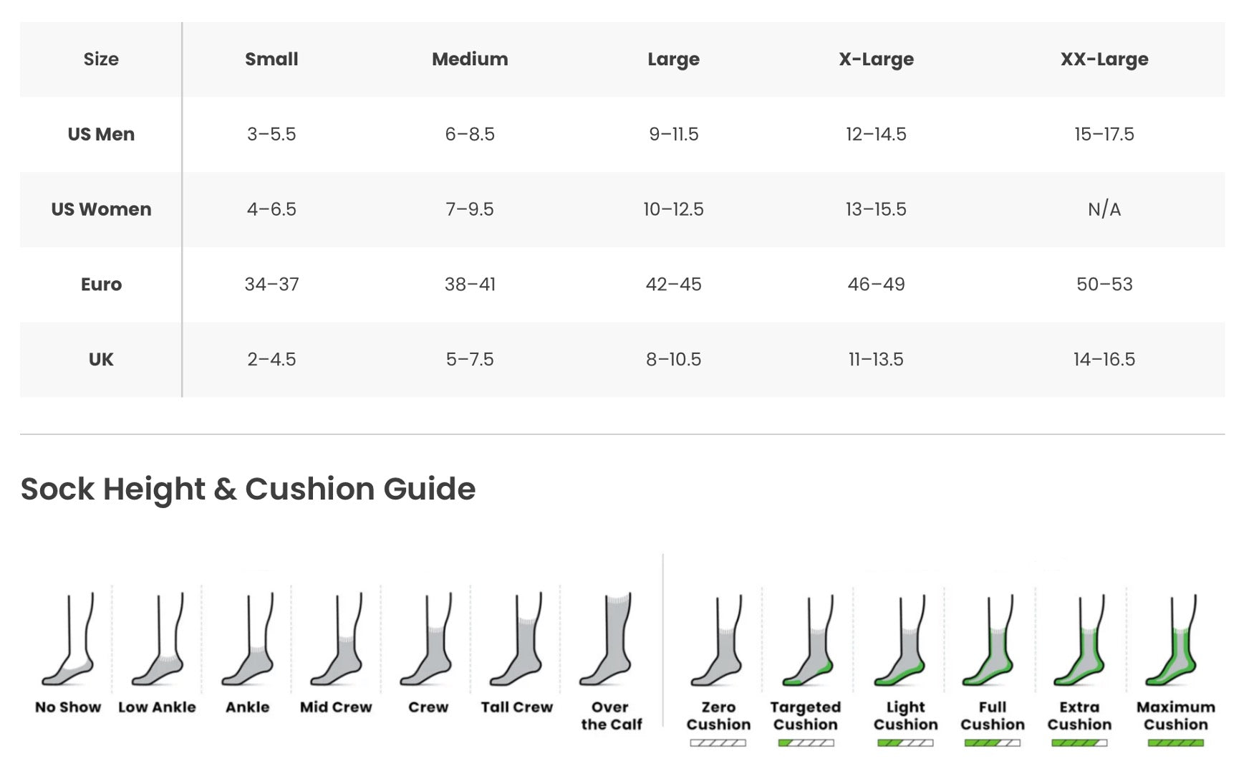This screenshot has width=1249, height=774.
Task: Click the Zero Cushion level bar
Action: (x=718, y=743)
